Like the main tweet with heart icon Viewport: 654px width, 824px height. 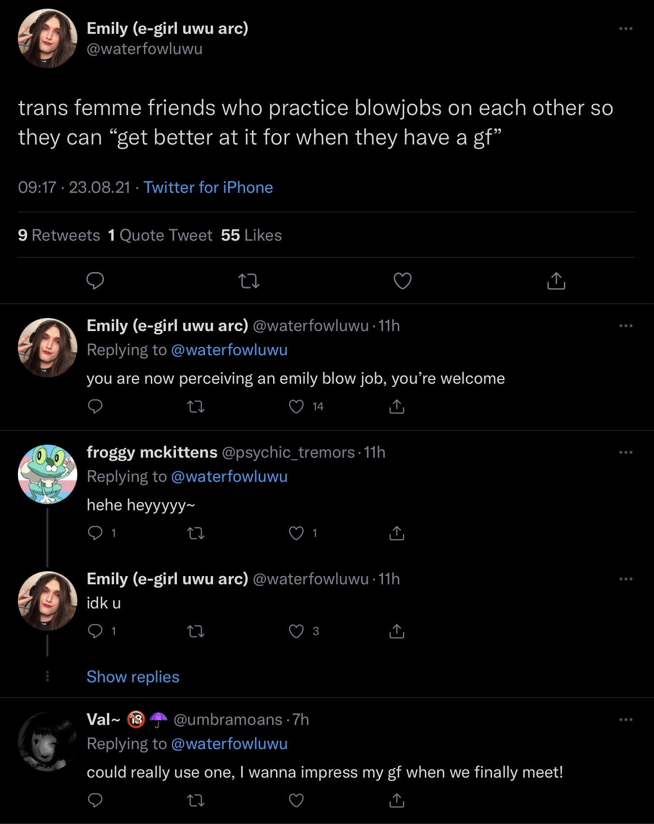pyautogui.click(x=402, y=281)
